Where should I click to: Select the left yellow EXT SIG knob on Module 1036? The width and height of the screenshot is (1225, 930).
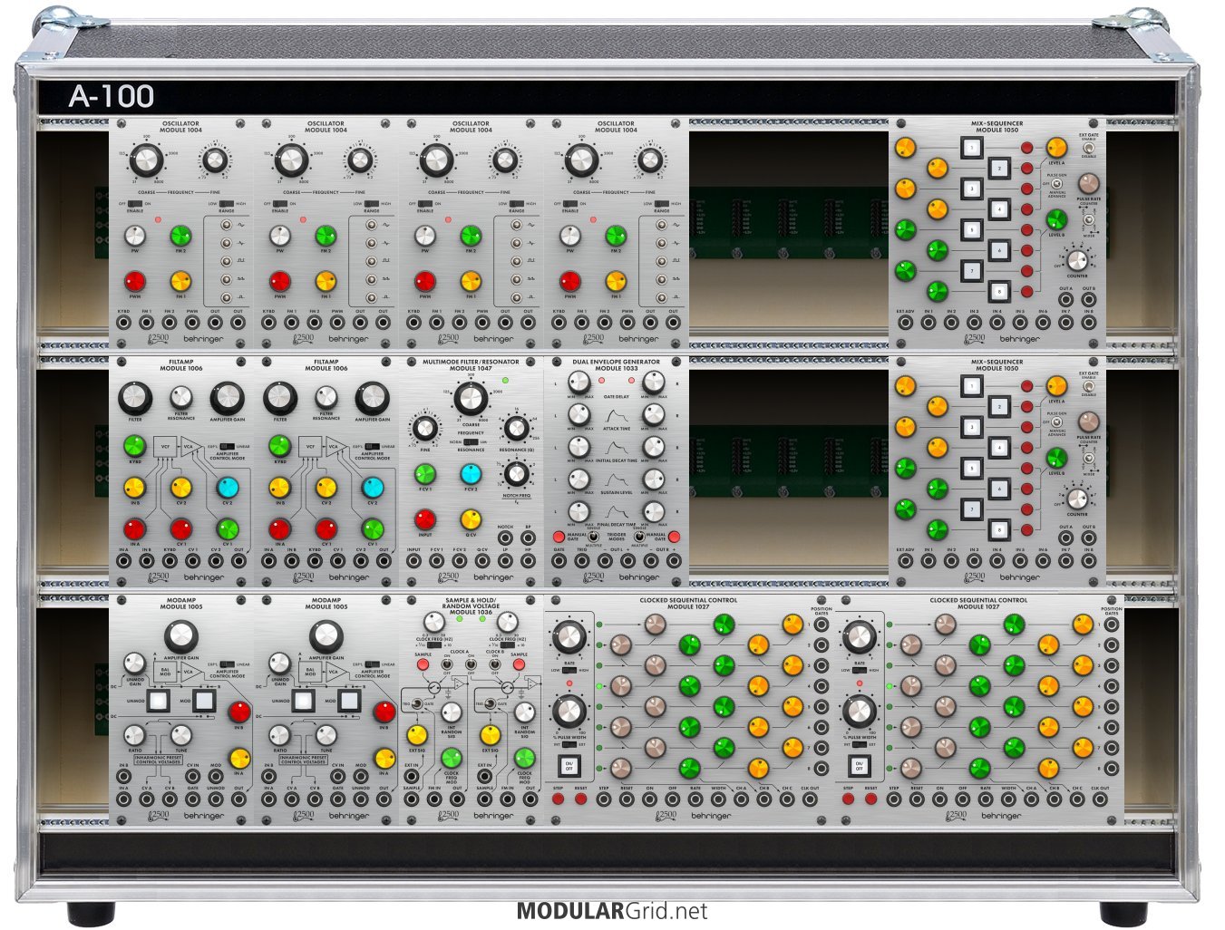click(x=417, y=734)
